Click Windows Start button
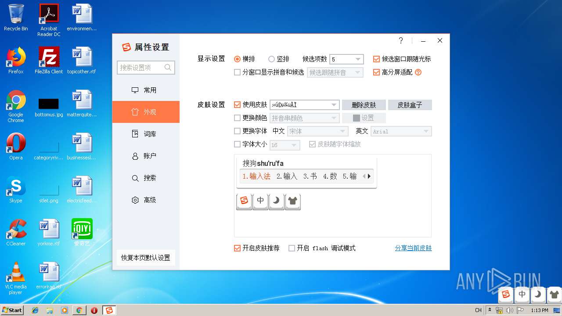562x316 pixels. click(12, 310)
